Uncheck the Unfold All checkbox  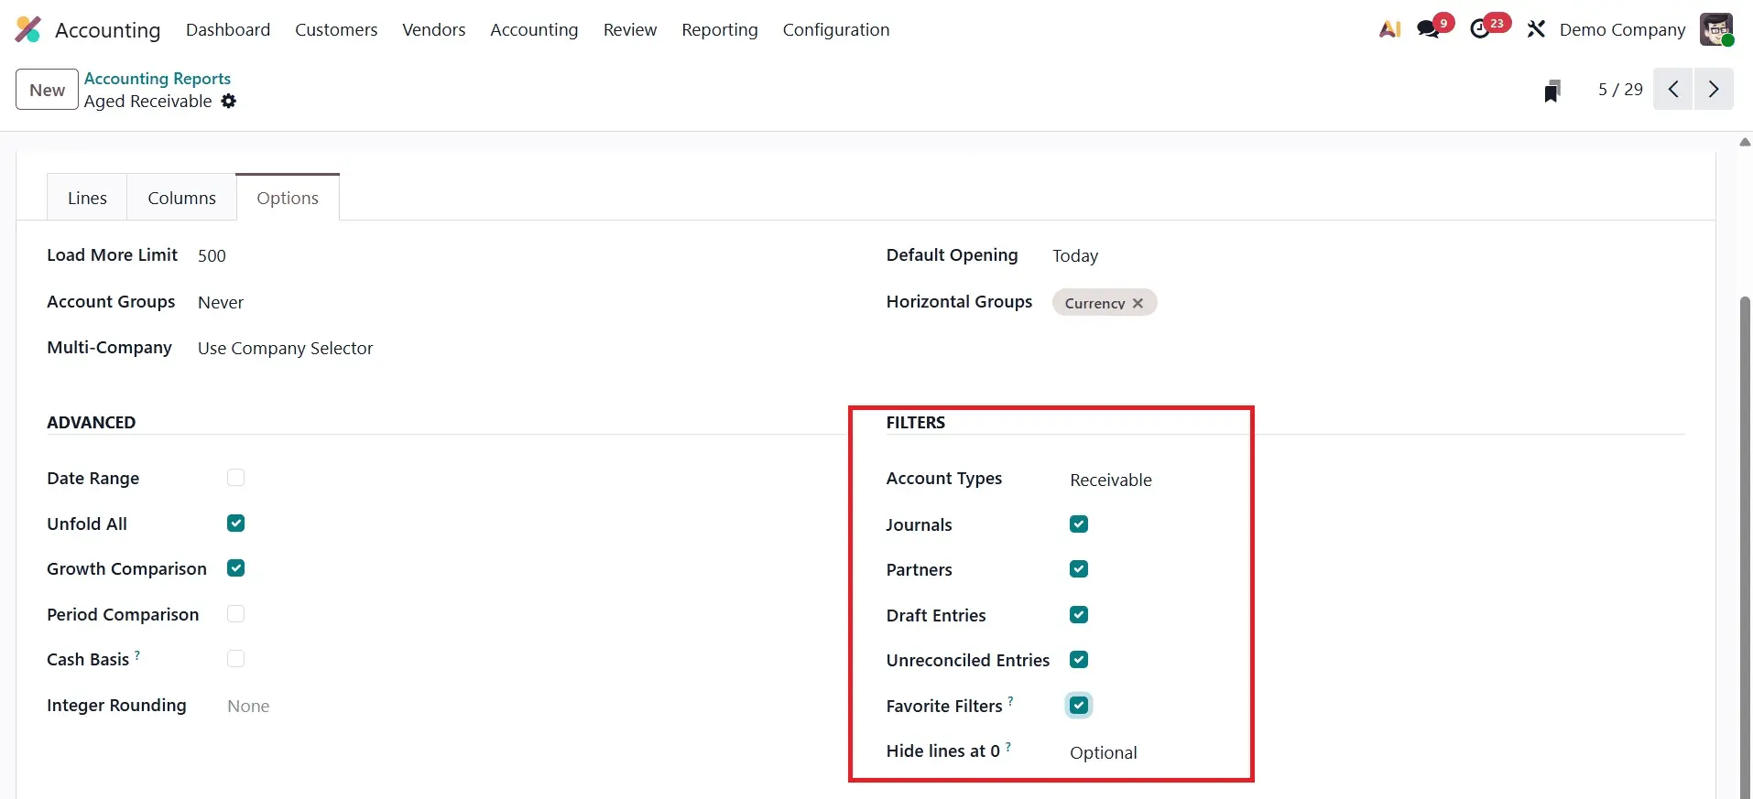[x=236, y=524]
